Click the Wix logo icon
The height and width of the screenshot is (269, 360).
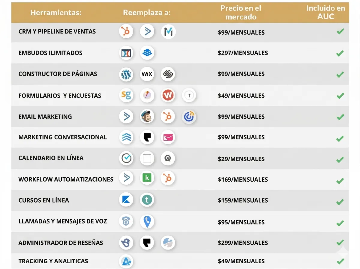tap(147, 74)
